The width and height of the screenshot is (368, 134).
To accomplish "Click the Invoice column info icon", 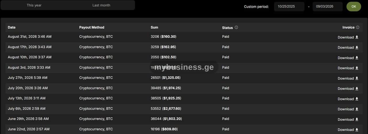I will click(x=358, y=28).
